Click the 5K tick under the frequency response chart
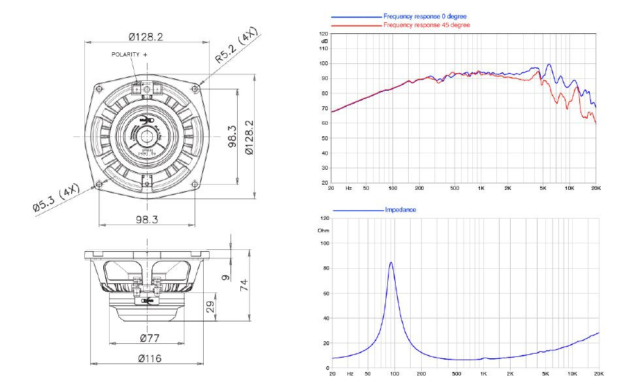625x385 pixels. click(543, 188)
